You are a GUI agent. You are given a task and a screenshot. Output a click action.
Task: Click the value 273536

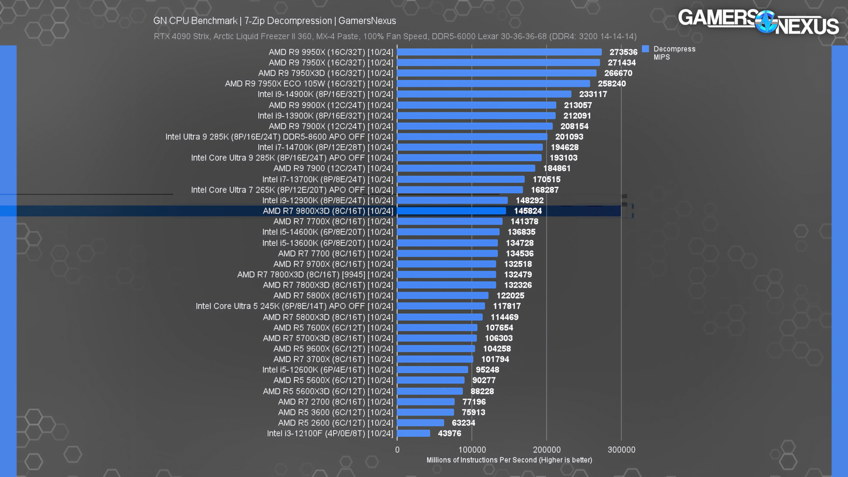point(623,52)
